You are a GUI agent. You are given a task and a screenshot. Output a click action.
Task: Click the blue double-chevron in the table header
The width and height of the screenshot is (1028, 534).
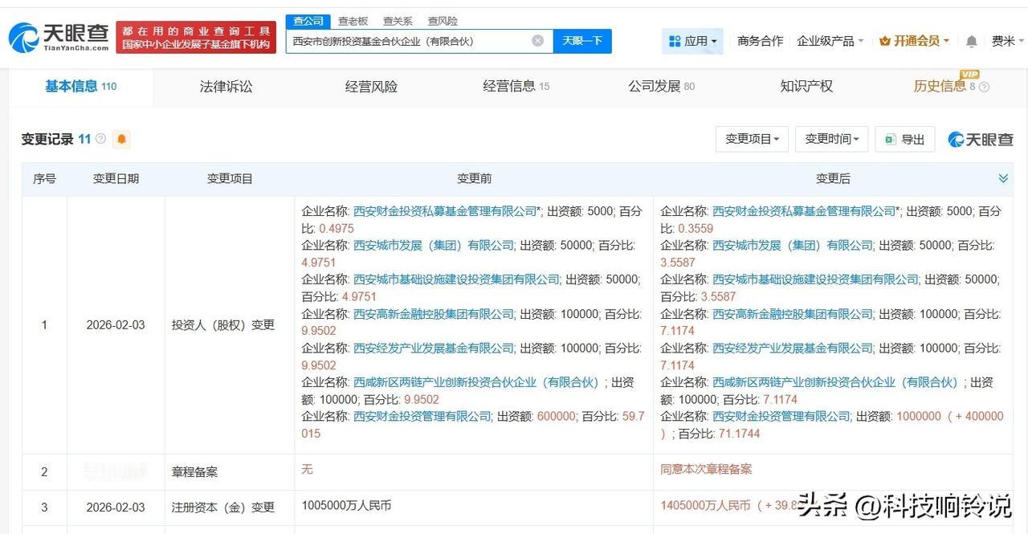1003,178
